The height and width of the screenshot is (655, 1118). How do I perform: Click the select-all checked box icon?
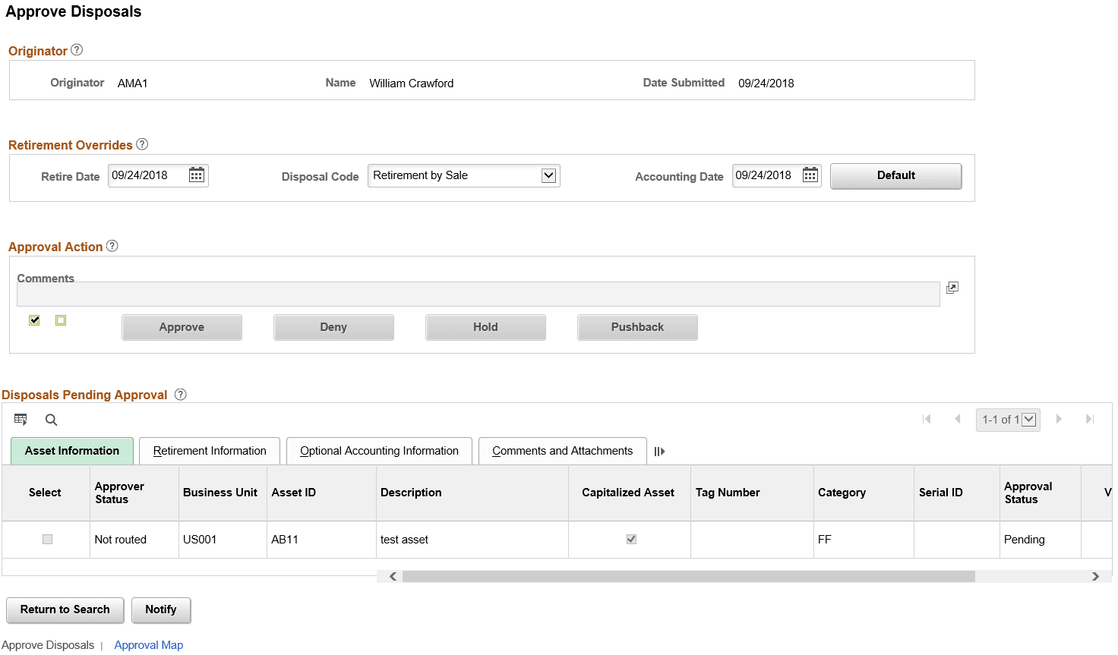coord(34,320)
